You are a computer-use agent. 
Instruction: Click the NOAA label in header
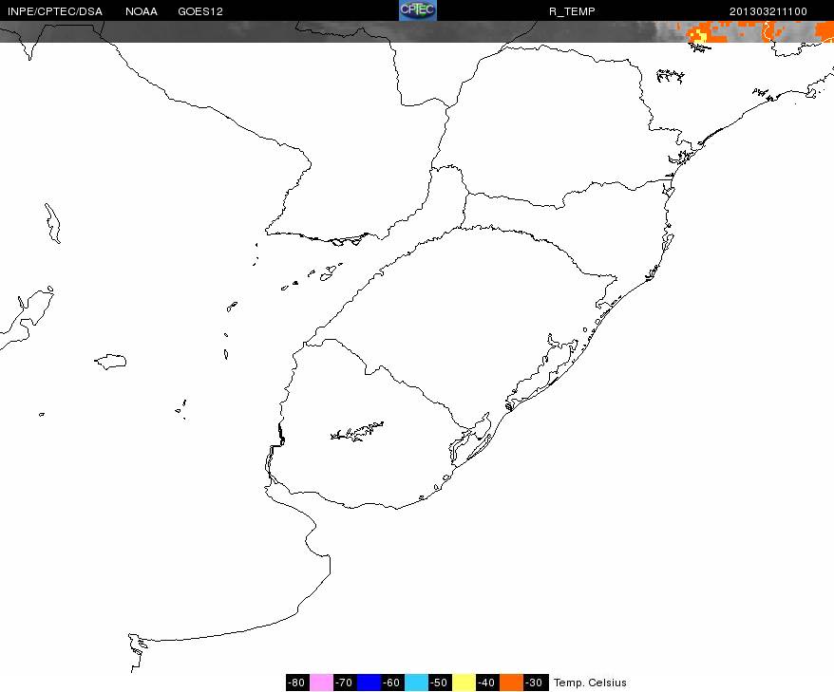point(141,11)
